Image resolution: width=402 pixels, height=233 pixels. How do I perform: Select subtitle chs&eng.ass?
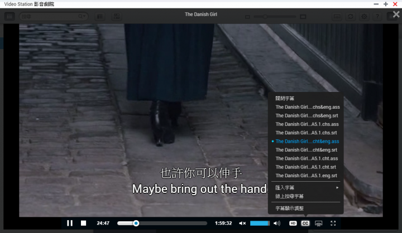pos(308,107)
